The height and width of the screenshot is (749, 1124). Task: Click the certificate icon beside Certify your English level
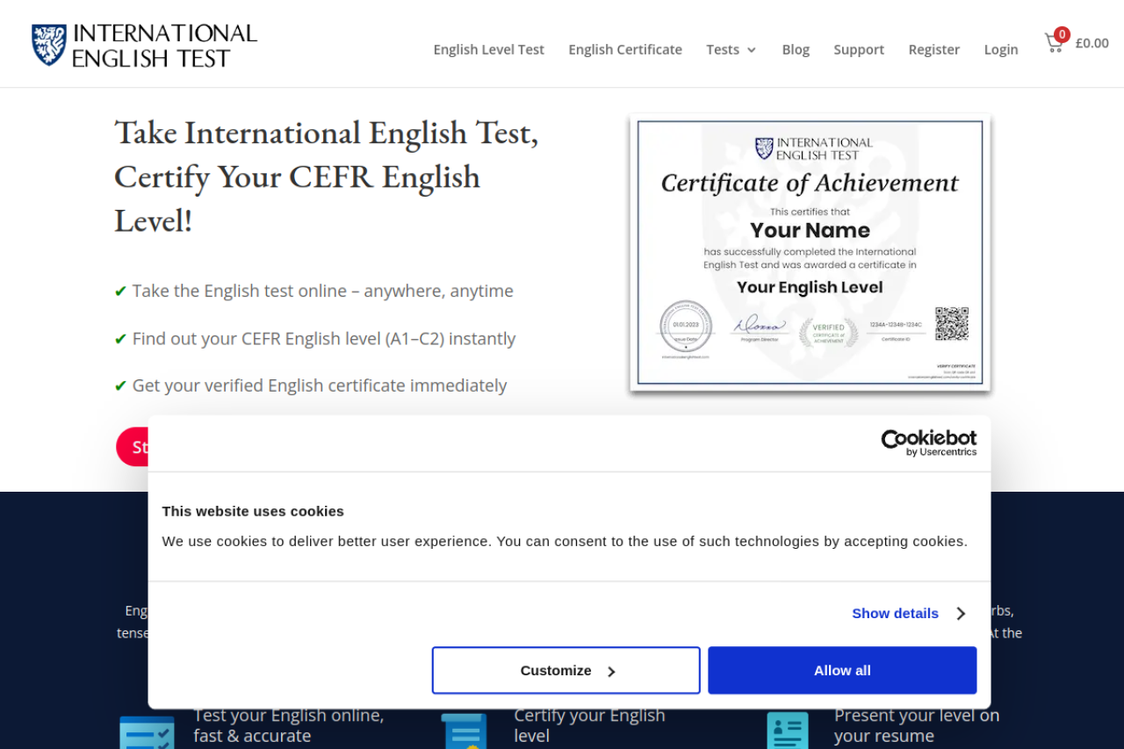click(464, 731)
